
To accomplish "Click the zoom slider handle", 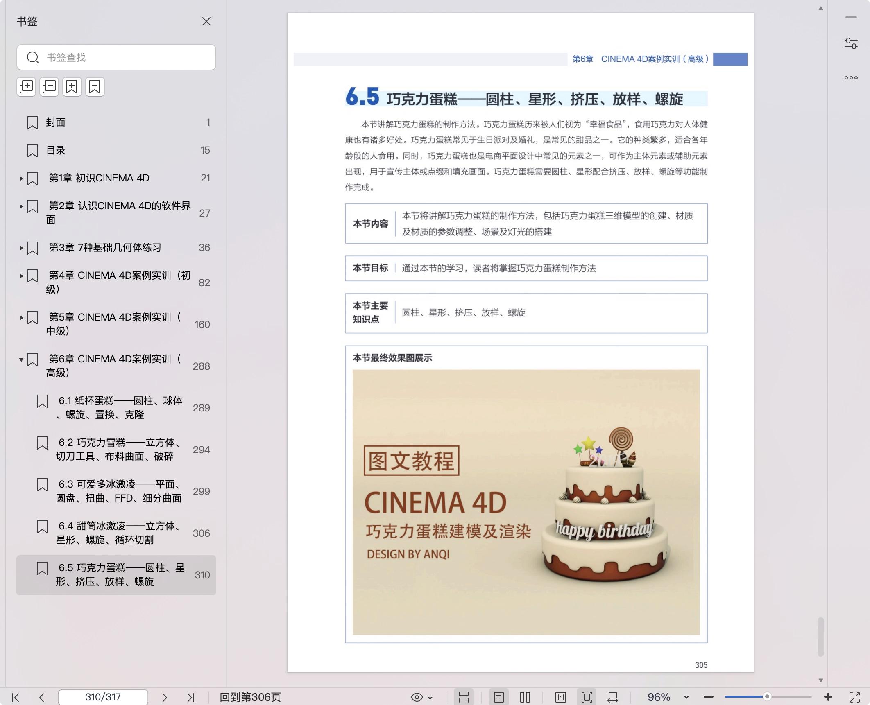I will point(767,696).
